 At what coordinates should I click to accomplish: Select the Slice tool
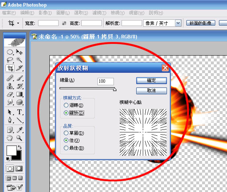click(19, 68)
